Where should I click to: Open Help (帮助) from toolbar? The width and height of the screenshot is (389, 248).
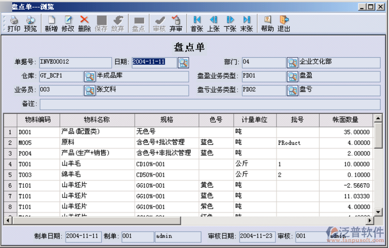tap(267, 23)
